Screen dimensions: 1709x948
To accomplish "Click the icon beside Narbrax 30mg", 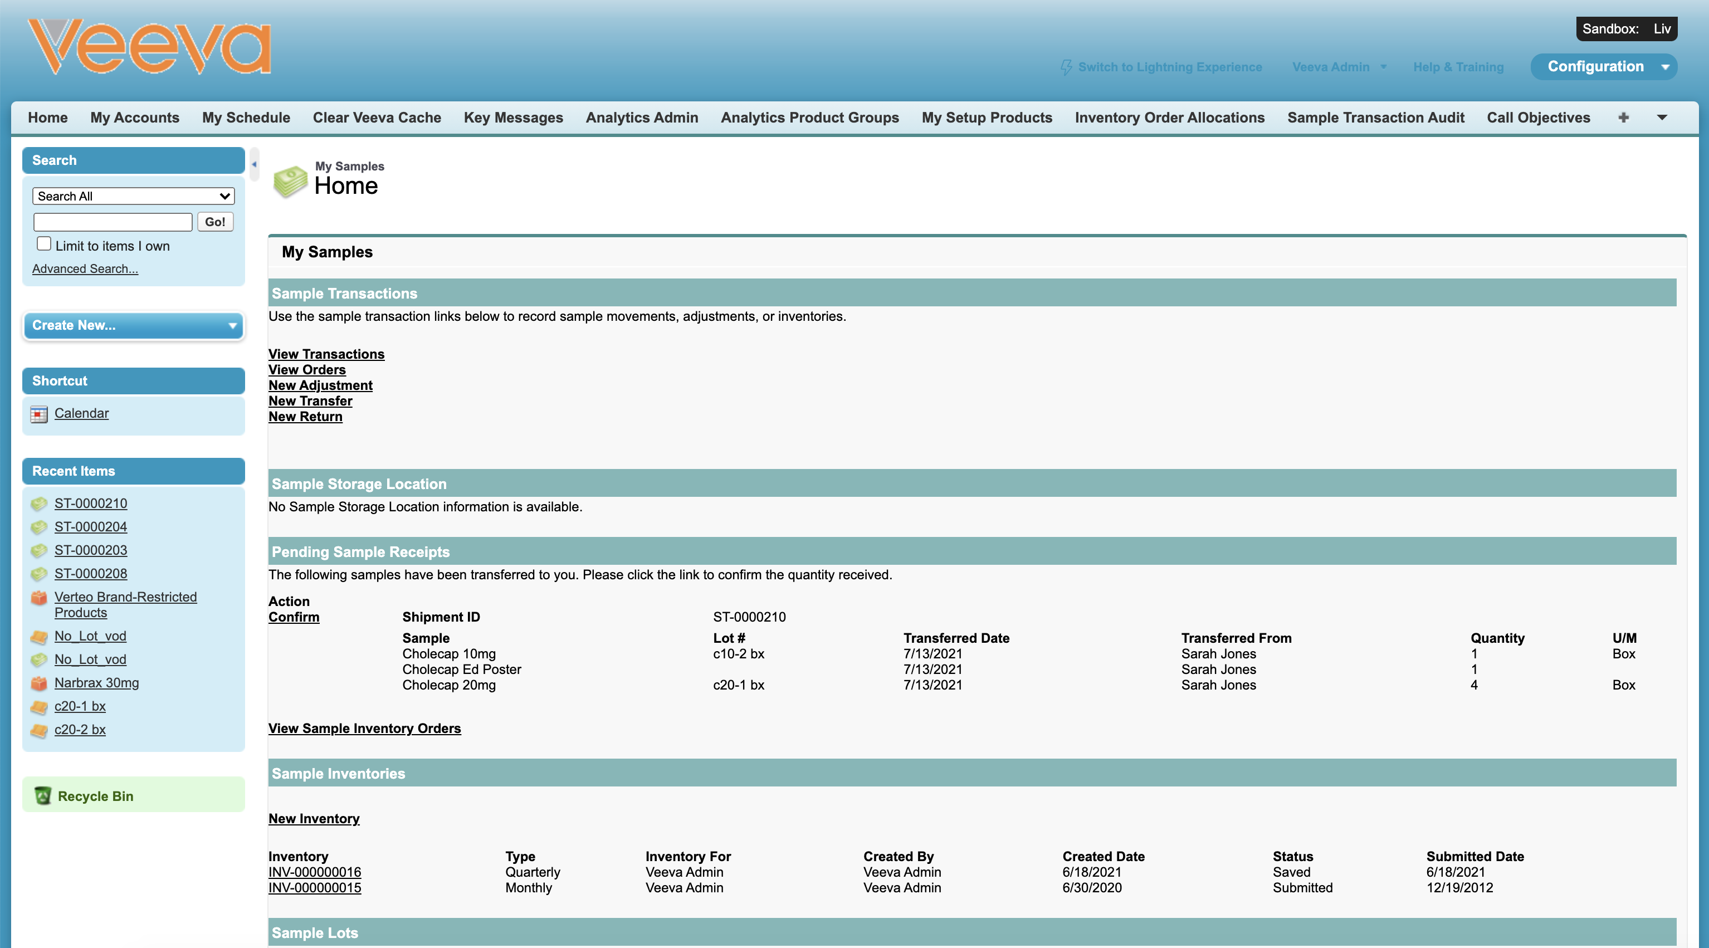I will pos(39,683).
